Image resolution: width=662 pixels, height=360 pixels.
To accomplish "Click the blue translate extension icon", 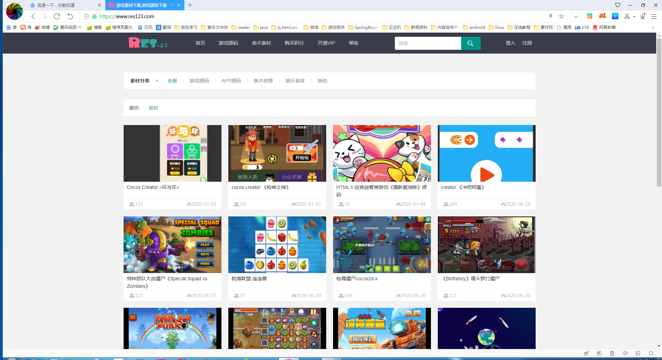I will click(x=615, y=16).
